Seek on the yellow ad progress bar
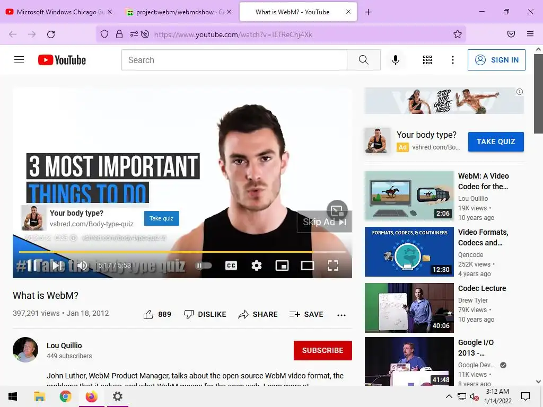Viewport: 543px width, 407px height. [182, 252]
